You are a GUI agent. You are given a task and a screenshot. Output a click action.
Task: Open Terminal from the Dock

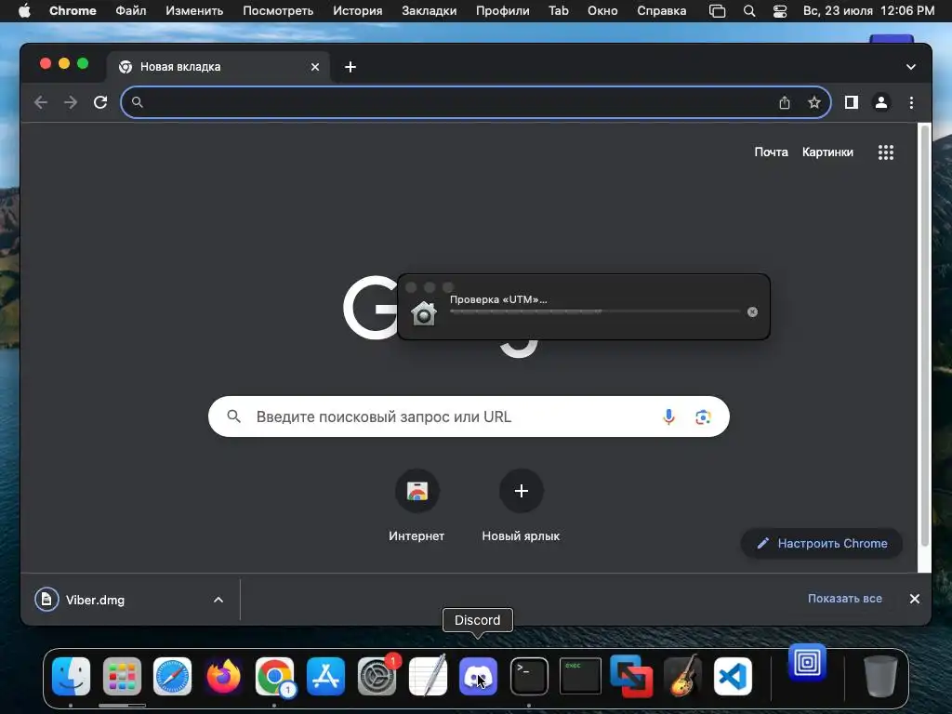pos(529,677)
